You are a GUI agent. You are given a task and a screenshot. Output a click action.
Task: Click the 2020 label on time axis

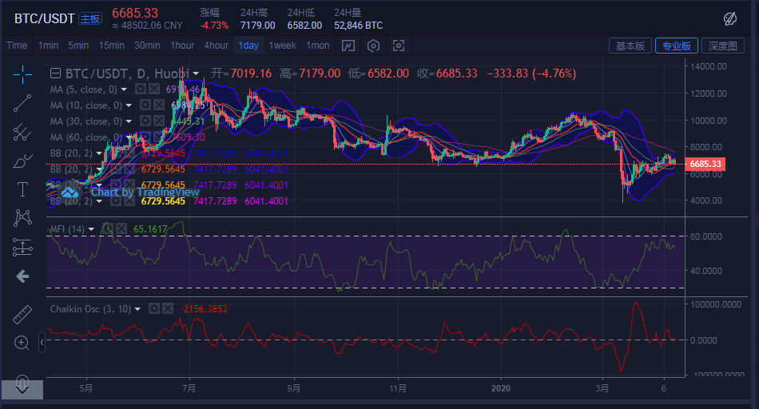(x=500, y=388)
